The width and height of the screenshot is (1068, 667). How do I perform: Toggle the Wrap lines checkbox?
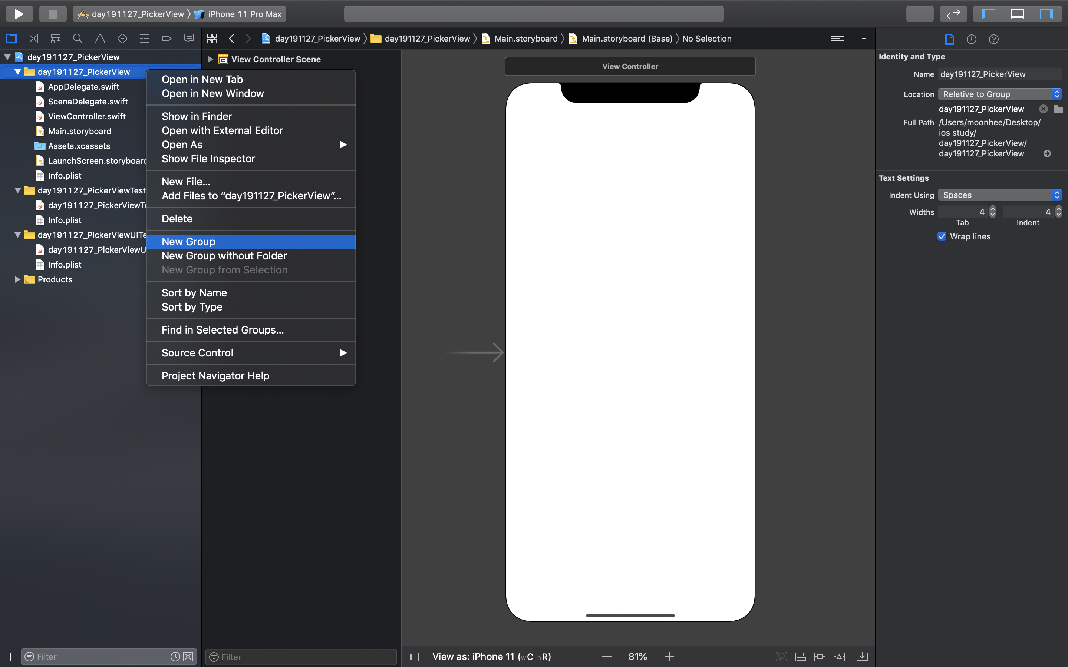942,236
